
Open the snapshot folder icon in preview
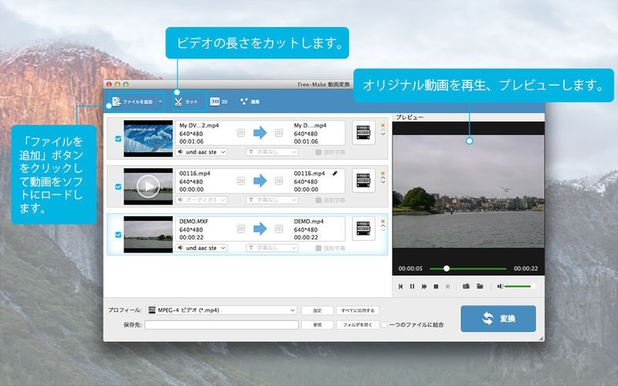(x=480, y=286)
